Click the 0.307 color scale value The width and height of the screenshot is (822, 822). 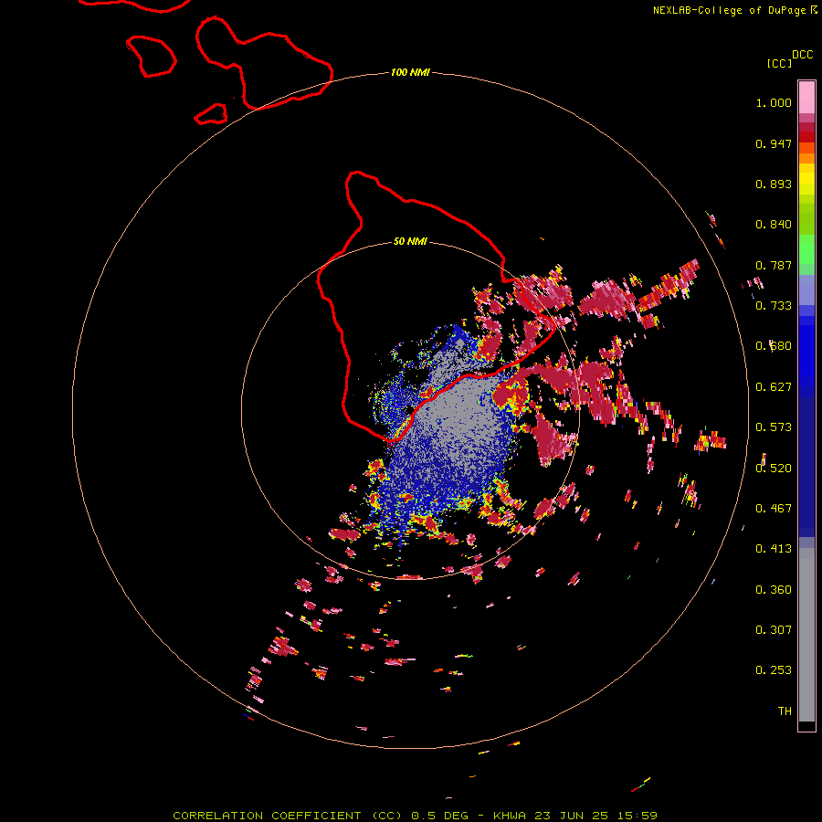774,630
